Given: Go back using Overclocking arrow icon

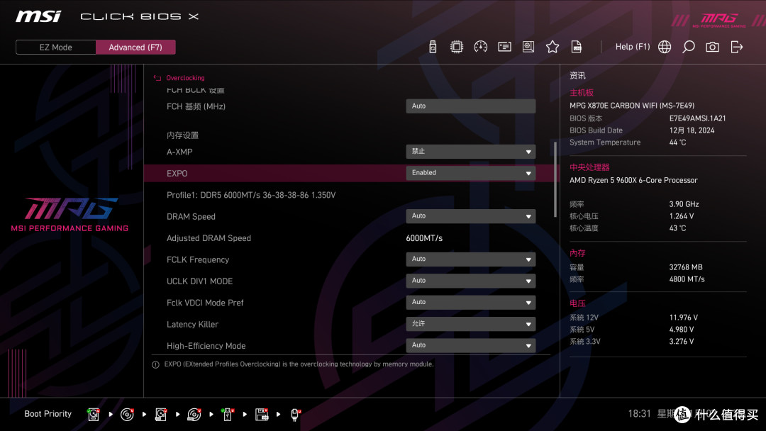Looking at the screenshot, I should pos(157,77).
